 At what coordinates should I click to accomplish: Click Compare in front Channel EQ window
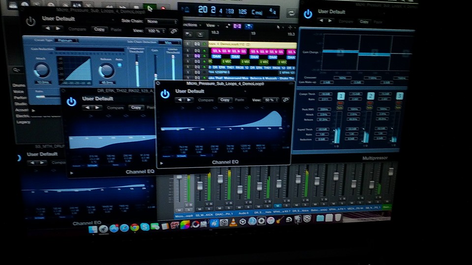coord(206,100)
